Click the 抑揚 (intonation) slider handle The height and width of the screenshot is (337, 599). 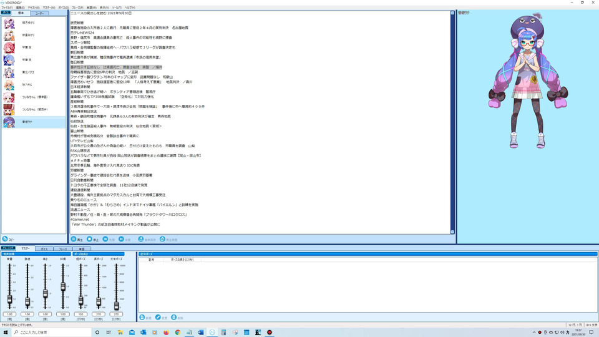(63, 286)
